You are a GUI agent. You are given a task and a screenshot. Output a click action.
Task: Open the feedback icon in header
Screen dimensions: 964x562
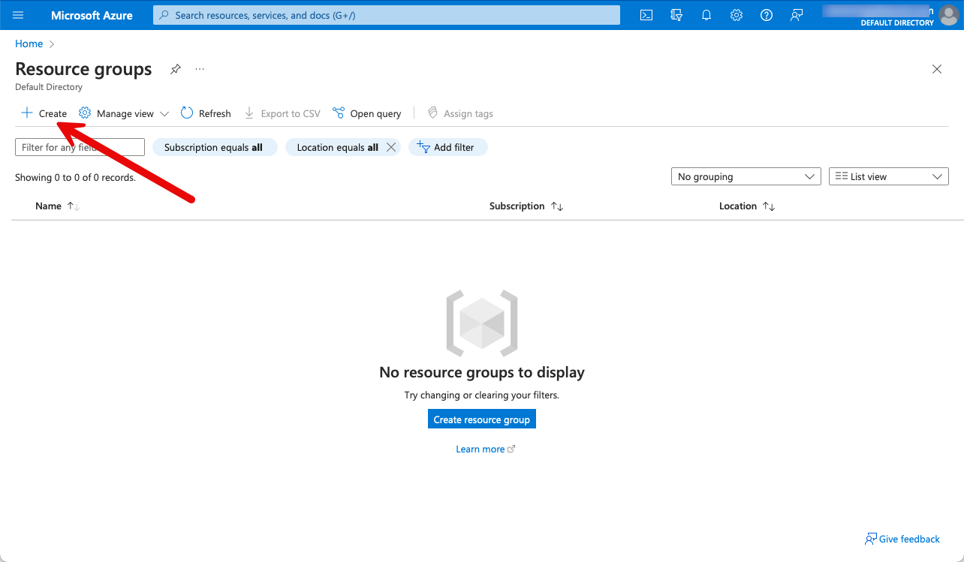(x=797, y=15)
